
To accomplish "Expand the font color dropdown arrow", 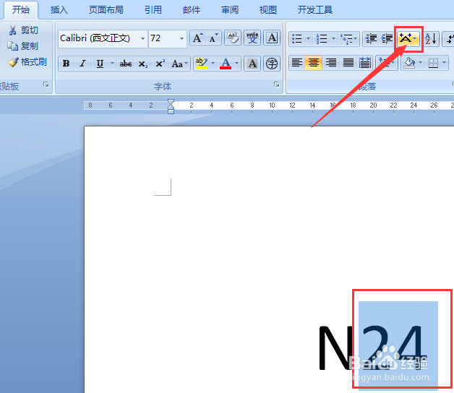I will [x=236, y=64].
